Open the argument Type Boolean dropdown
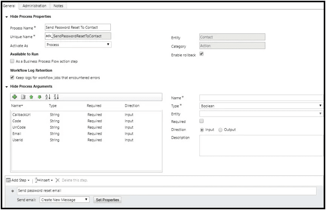This screenshot has height=210, width=326. point(261,106)
